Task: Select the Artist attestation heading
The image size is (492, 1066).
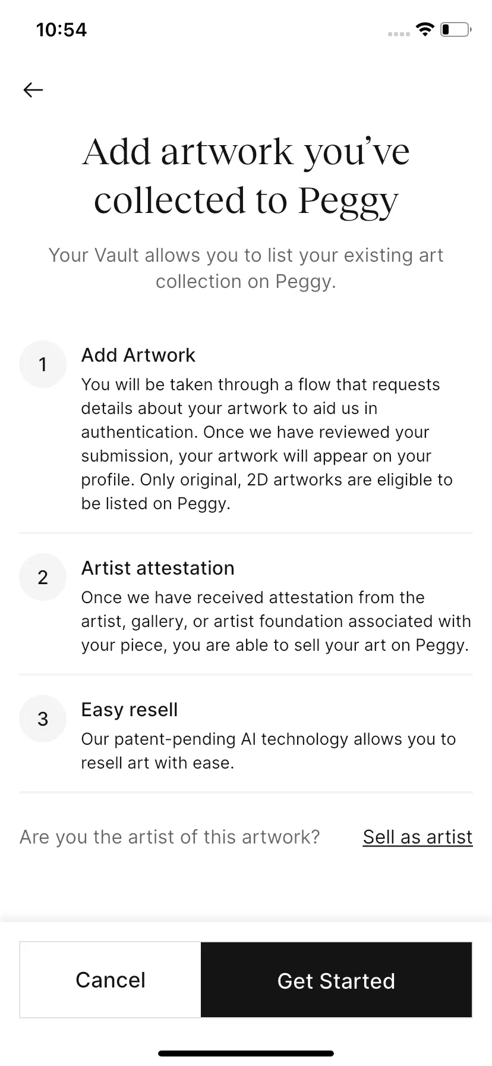Action: point(158,568)
